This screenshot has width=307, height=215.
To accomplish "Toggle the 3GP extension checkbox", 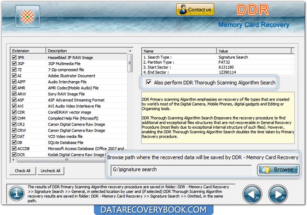I will pos(14,63).
